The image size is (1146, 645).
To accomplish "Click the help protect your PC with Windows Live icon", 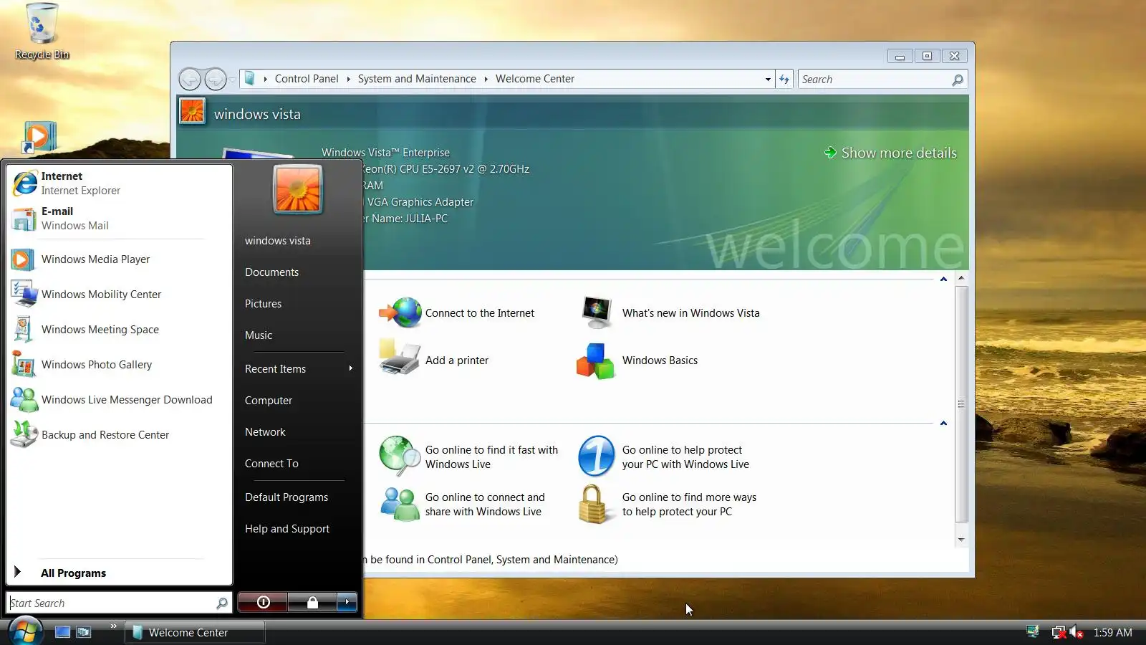I will (597, 456).
